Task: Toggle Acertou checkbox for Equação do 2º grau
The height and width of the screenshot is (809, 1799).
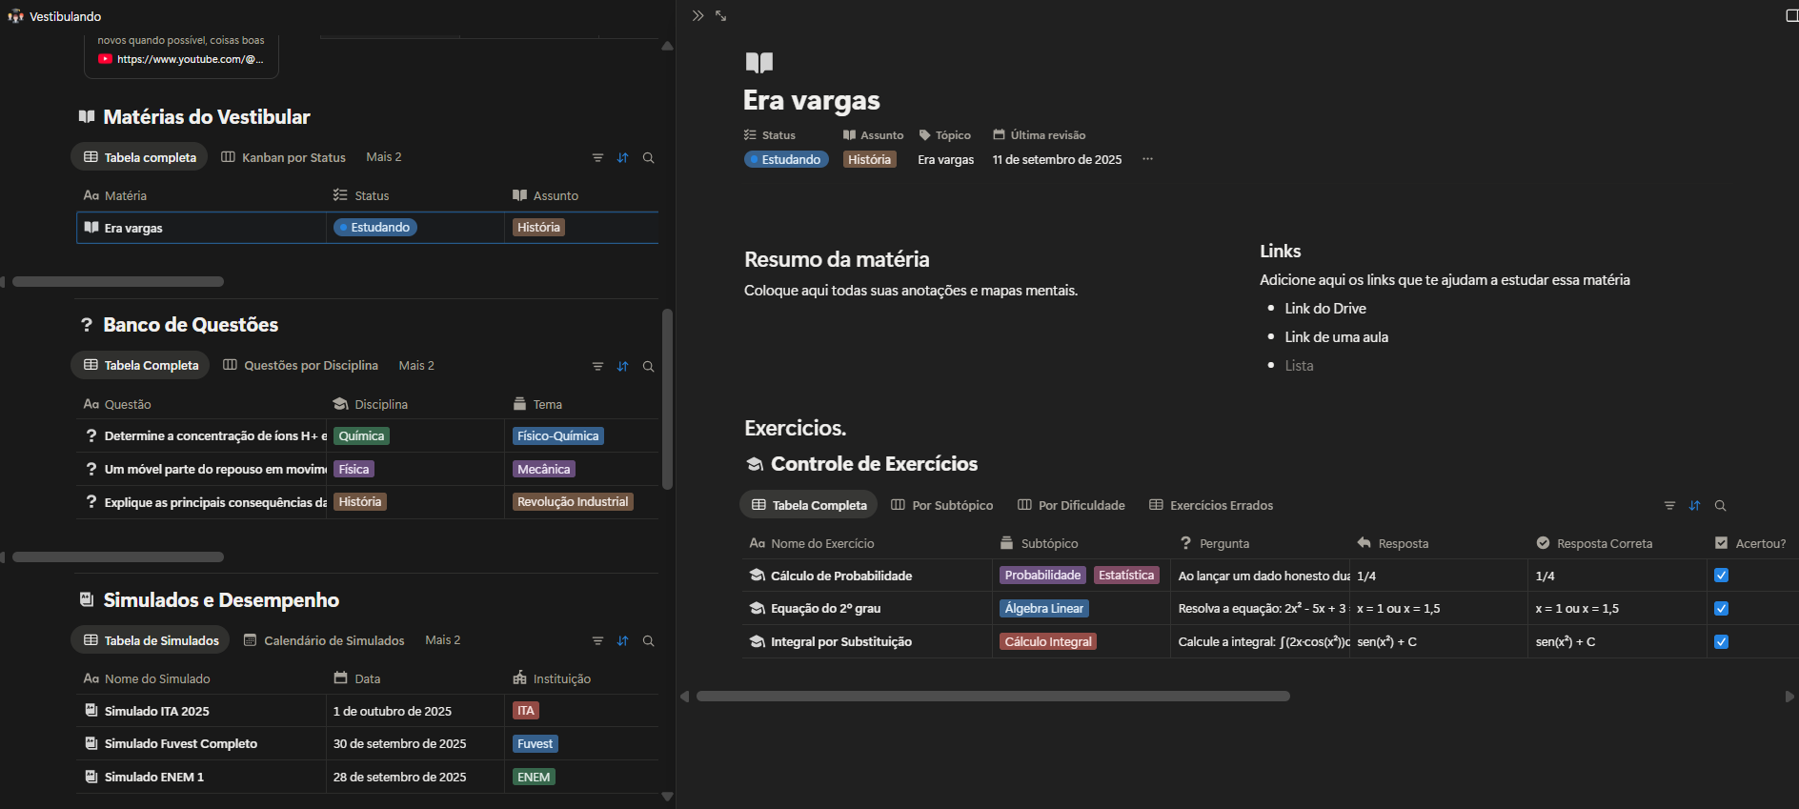Action: (x=1721, y=609)
